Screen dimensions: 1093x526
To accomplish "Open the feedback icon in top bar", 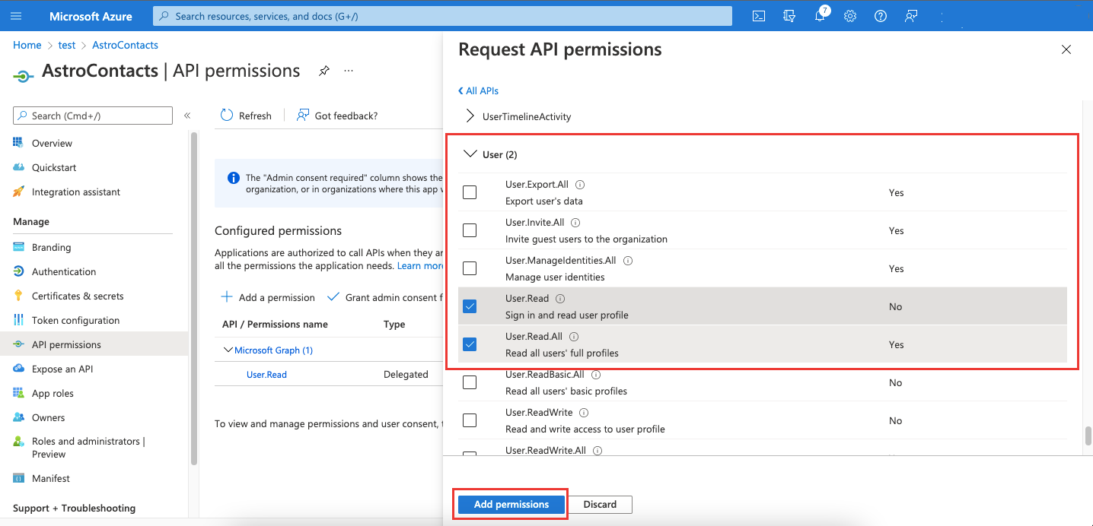I will (911, 16).
